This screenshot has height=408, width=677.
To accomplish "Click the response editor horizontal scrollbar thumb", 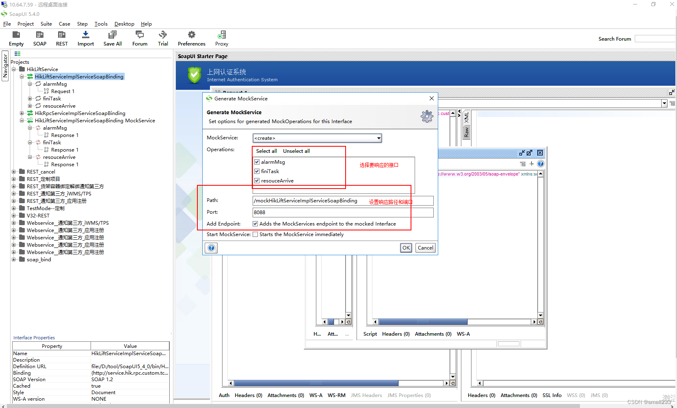I will click(x=423, y=322).
